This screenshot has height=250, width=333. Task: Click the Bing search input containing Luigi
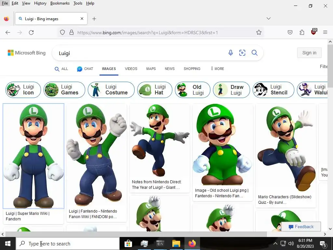140,53
